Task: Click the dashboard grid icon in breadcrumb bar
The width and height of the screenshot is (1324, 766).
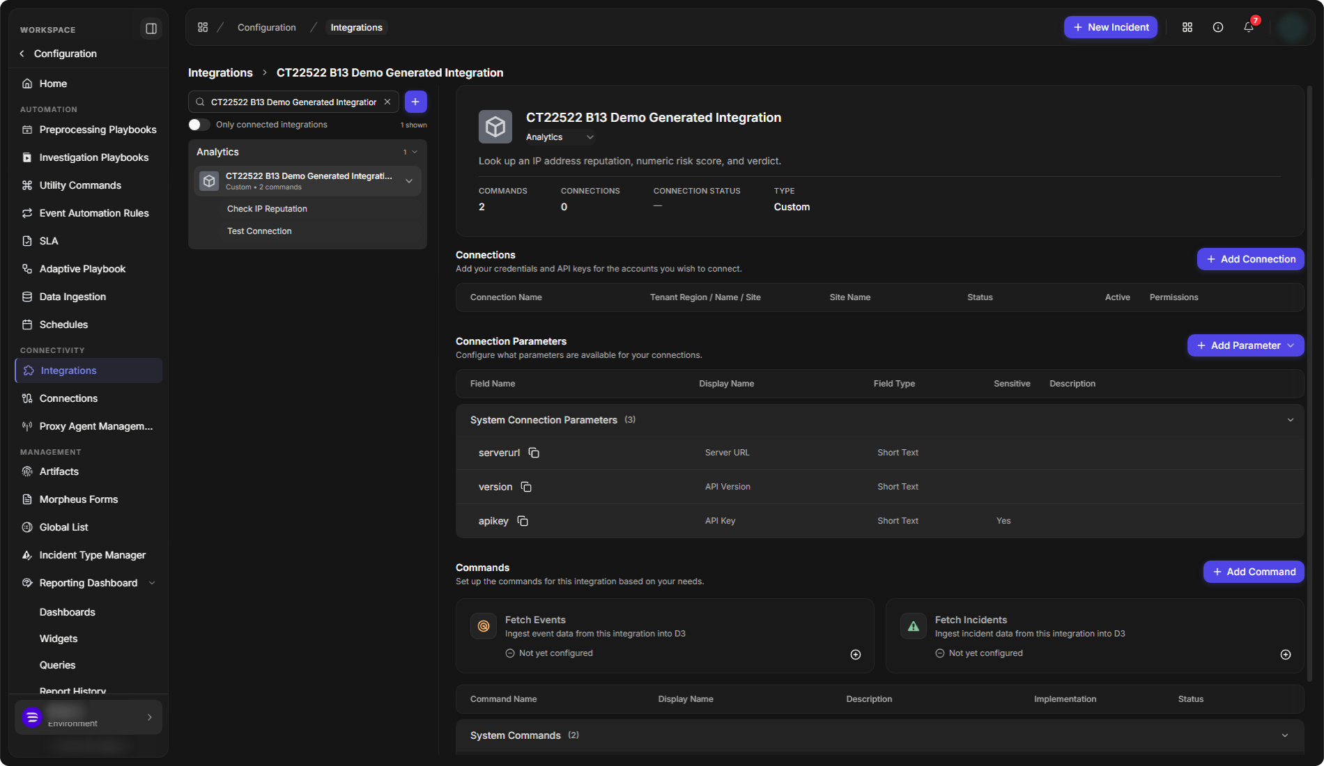Action: [203, 27]
